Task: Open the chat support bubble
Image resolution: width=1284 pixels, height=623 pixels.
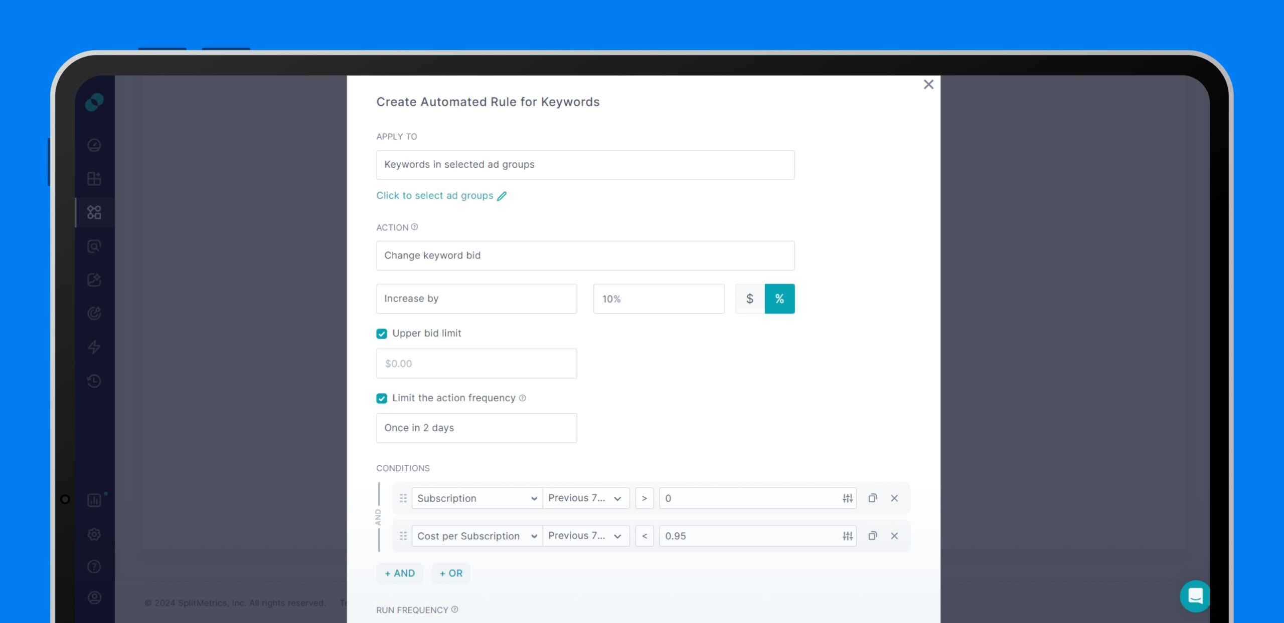Action: (x=1195, y=595)
